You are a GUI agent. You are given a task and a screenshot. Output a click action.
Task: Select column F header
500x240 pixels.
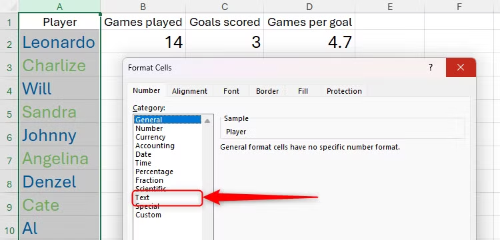[459, 7]
